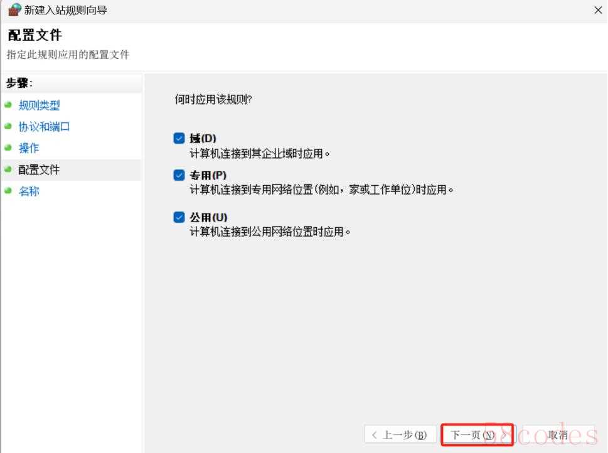
Task: Click the green bullet beside 协议和端口
Action: point(8,126)
